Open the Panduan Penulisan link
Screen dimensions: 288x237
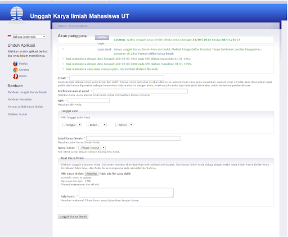pyautogui.click(x=20, y=100)
